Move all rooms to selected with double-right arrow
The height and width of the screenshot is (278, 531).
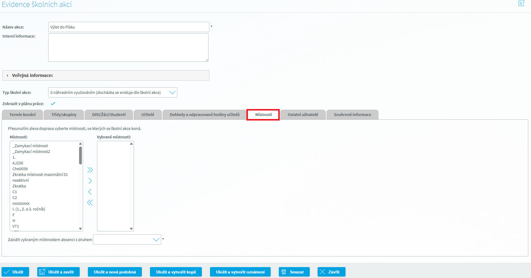(x=90, y=170)
